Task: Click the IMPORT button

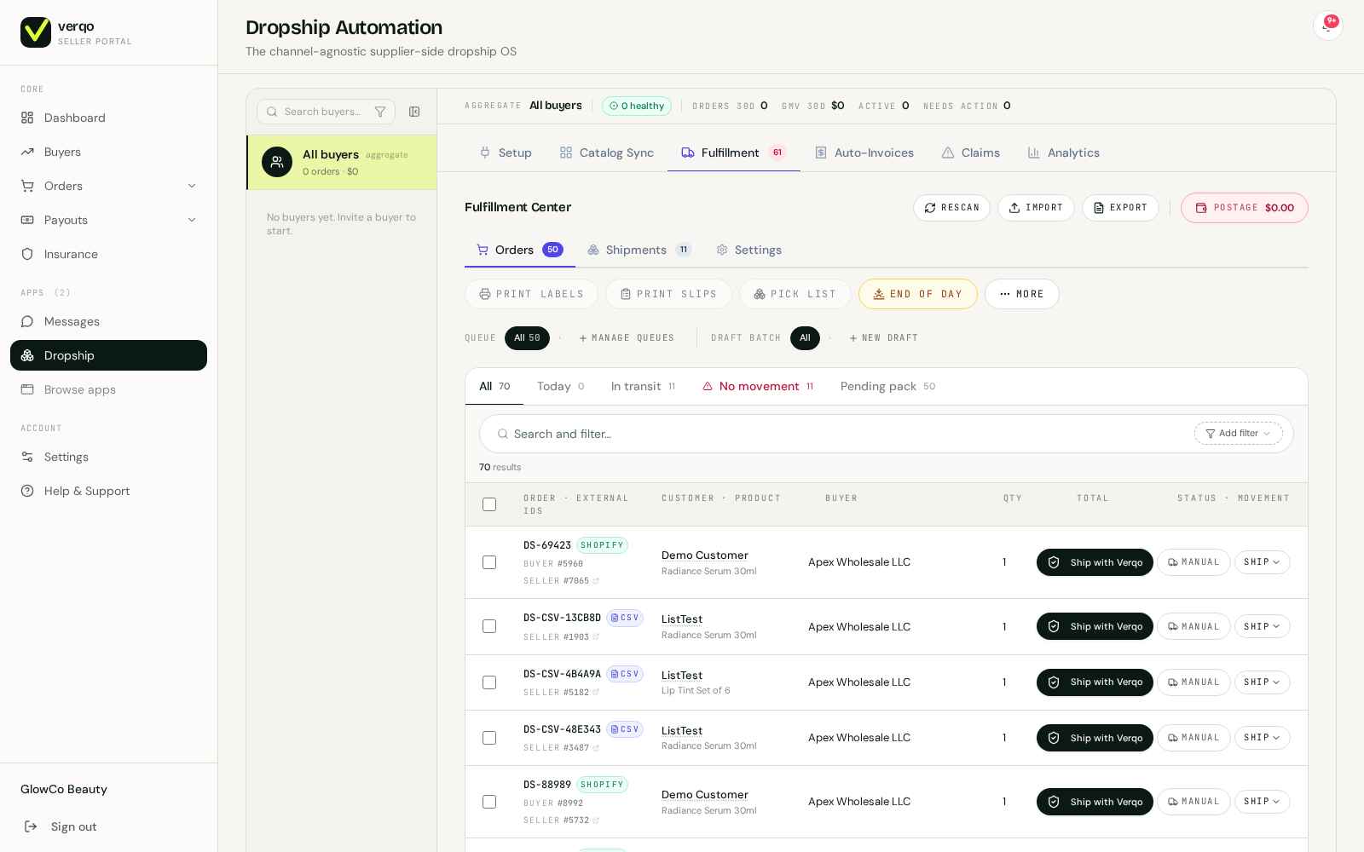Action: point(1036,208)
